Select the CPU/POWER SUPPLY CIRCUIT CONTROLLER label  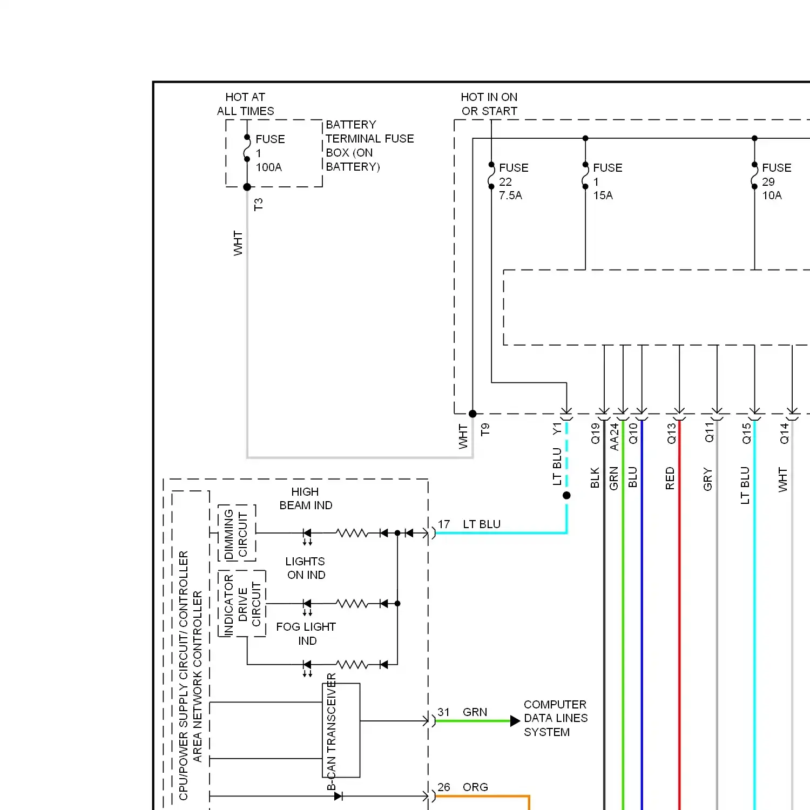click(x=184, y=675)
